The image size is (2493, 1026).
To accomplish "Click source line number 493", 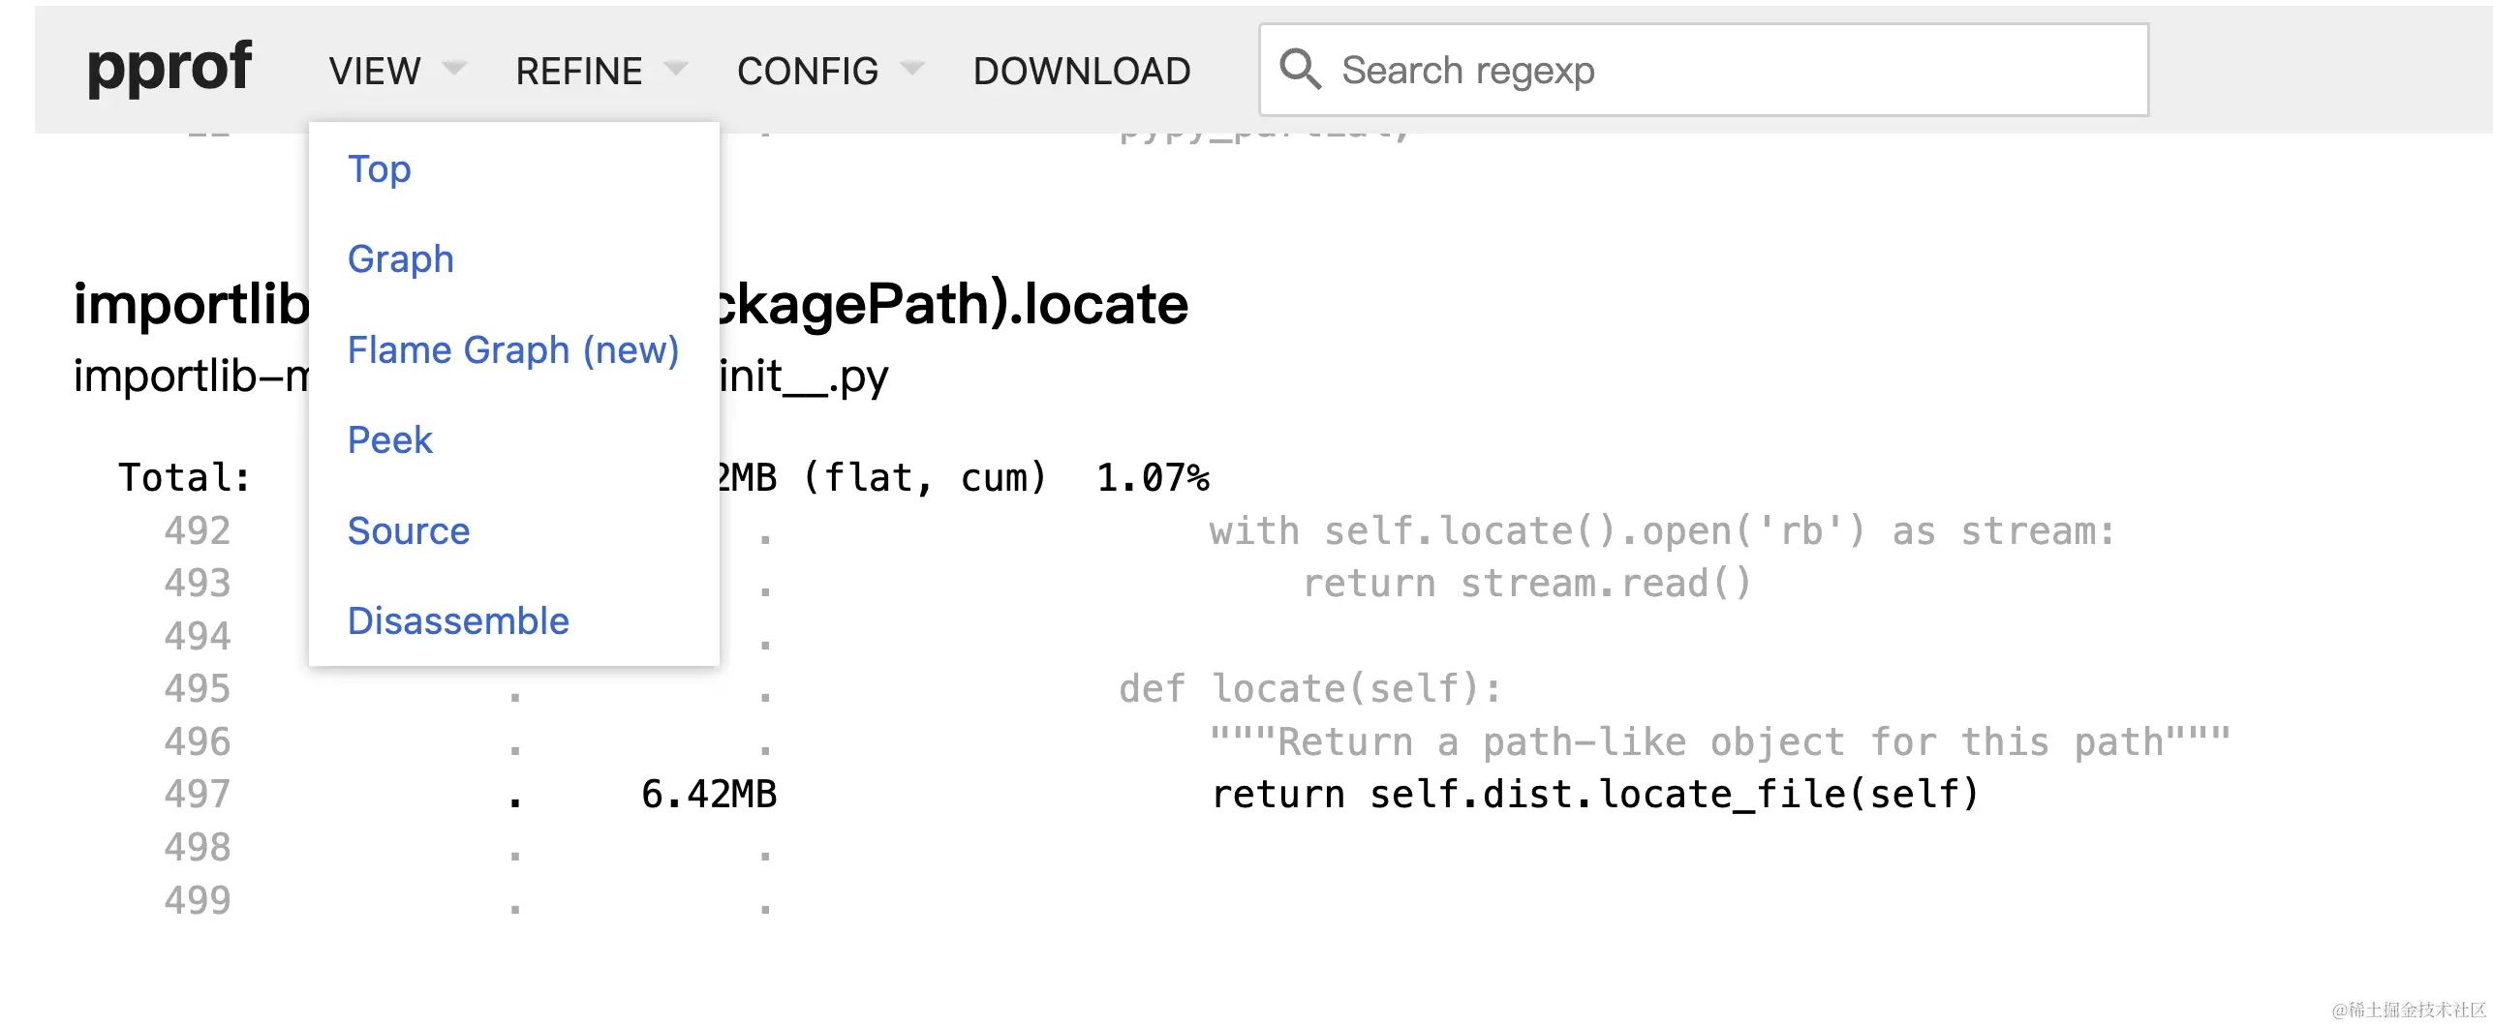I will click(x=198, y=583).
